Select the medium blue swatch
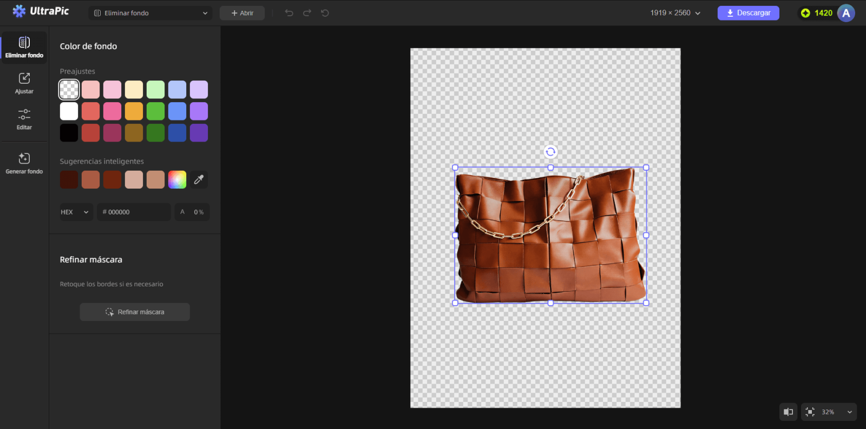Screen dimensions: 866x429 point(177,111)
